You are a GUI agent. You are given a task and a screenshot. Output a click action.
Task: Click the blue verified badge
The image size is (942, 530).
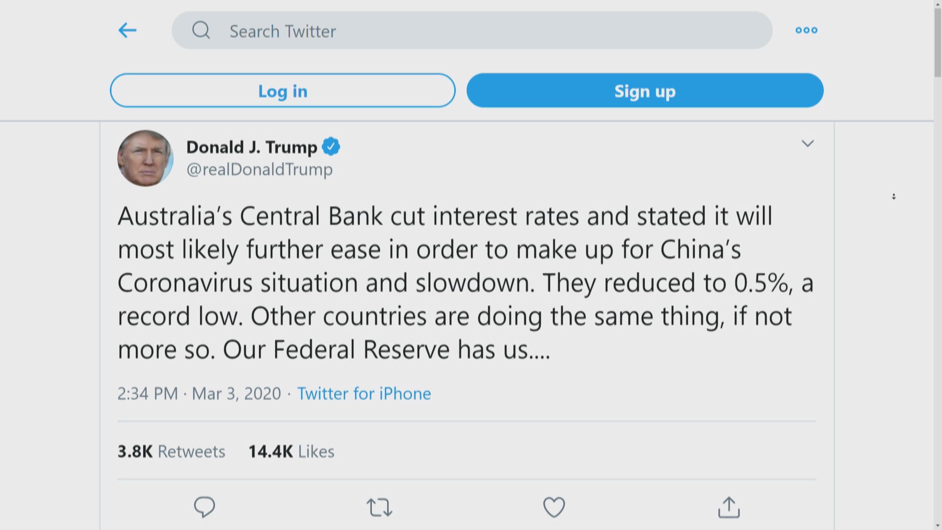pyautogui.click(x=331, y=147)
